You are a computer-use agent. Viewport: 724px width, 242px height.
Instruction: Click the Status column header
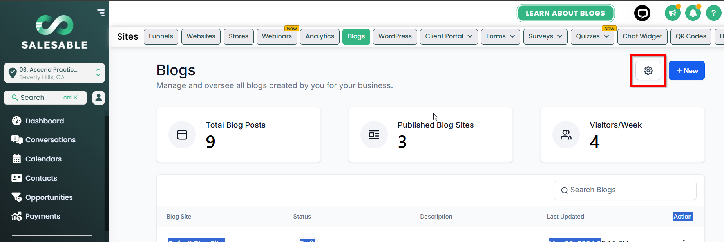pyautogui.click(x=302, y=217)
